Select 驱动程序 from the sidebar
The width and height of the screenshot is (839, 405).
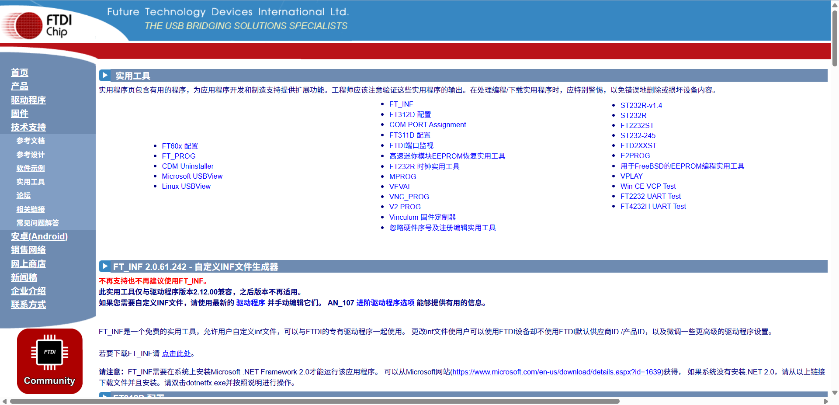click(x=28, y=100)
